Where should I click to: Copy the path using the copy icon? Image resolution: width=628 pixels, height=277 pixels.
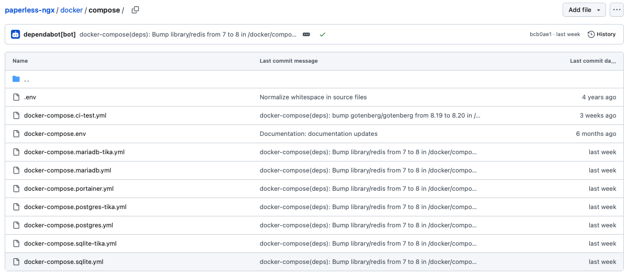[x=135, y=10]
